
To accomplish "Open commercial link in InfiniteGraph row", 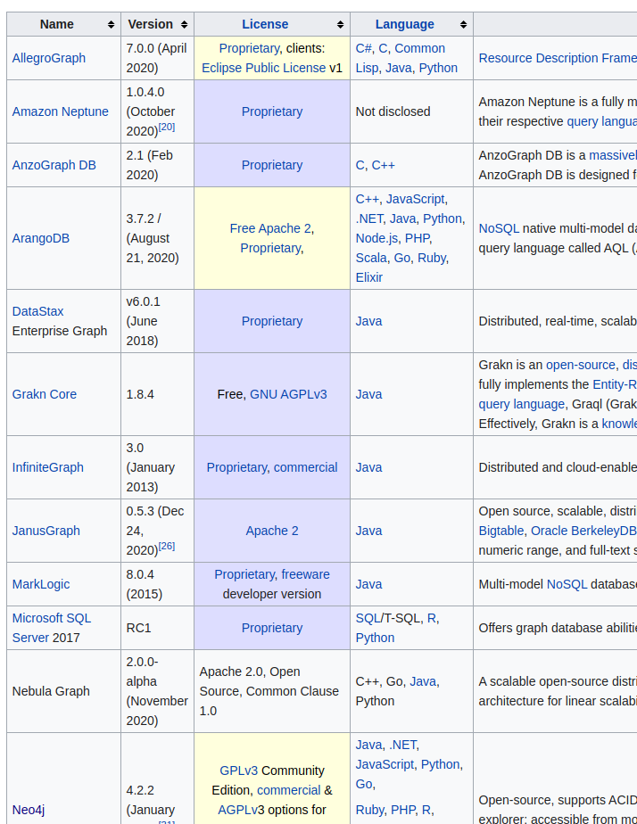I will coord(305,467).
